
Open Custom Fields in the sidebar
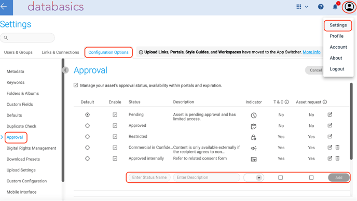pyautogui.click(x=20, y=104)
